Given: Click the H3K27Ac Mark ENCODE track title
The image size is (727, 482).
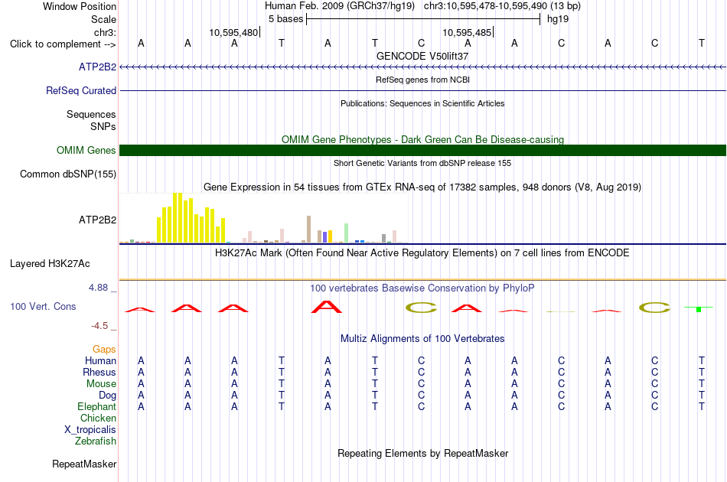Looking at the screenshot, I should (x=422, y=253).
